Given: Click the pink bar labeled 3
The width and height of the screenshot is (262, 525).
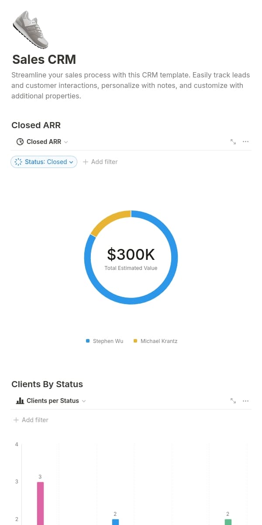Looking at the screenshot, I should (x=40, y=503).
